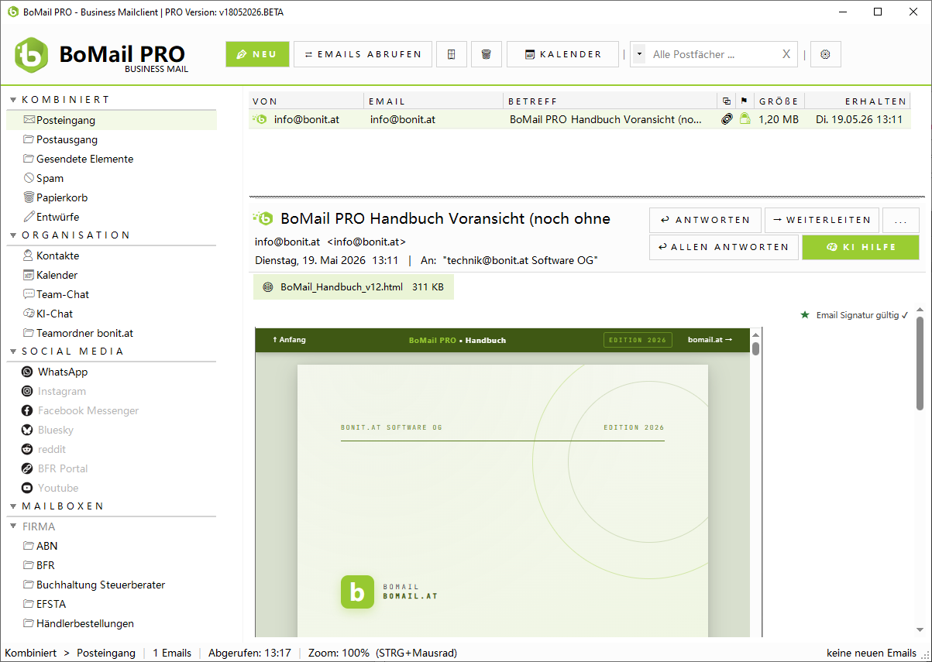Click the Kalender icon in sidebar
The height and width of the screenshot is (662, 932).
[x=29, y=275]
